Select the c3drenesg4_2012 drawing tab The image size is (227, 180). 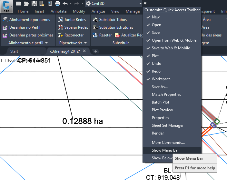pyautogui.click(x=65, y=51)
